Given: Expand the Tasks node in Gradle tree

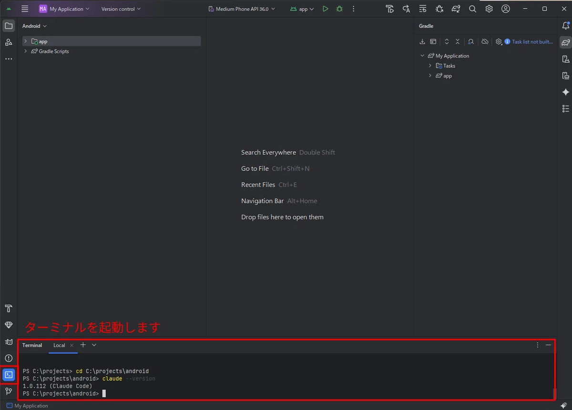Looking at the screenshot, I should (430, 66).
